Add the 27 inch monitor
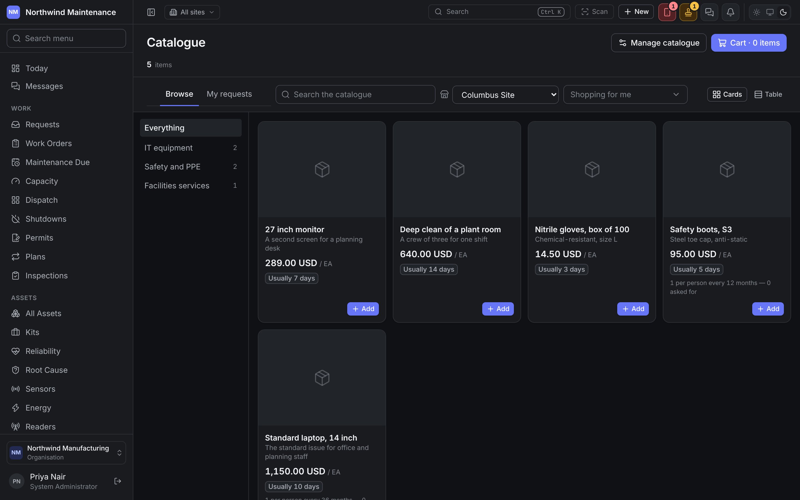Viewport: 800px width, 500px height. 363,309
